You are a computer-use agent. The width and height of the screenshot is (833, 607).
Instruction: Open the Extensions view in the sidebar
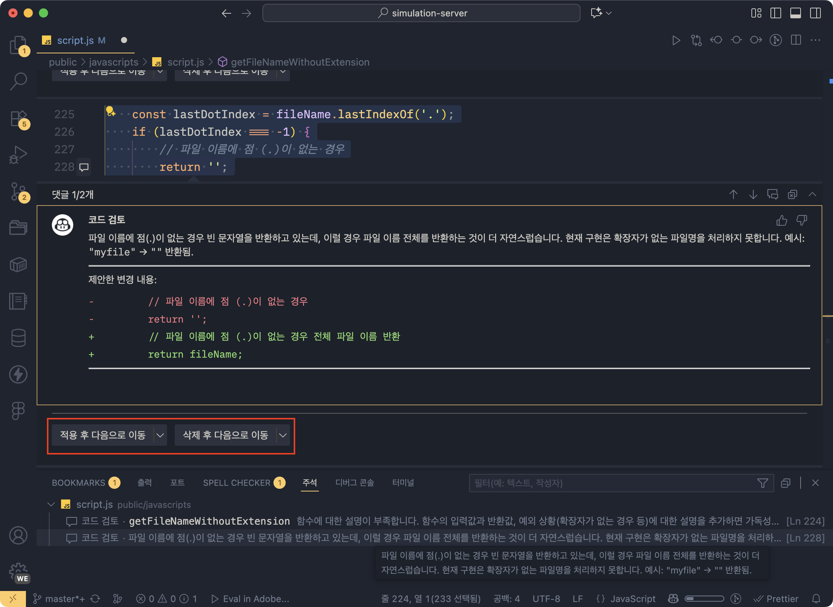coord(18,118)
